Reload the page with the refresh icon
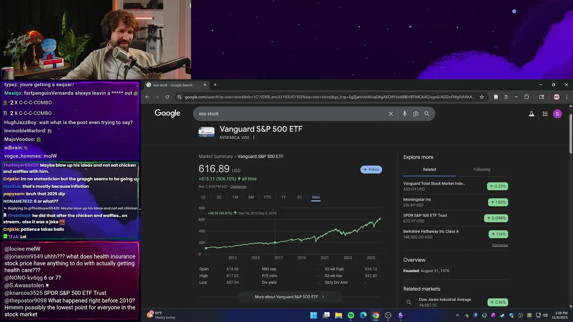 pyautogui.click(x=167, y=97)
